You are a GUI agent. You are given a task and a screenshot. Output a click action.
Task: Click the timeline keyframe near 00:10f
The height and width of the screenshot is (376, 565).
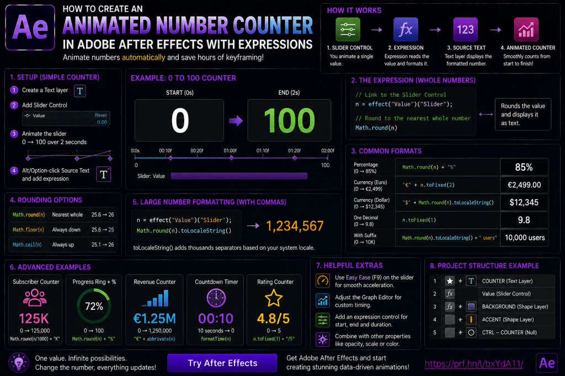click(x=170, y=158)
